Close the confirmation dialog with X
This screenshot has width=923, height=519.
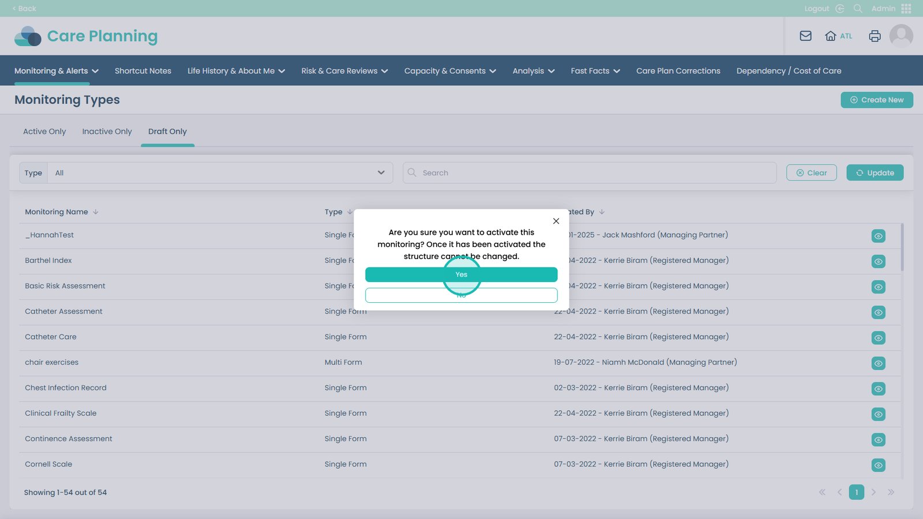tap(556, 221)
